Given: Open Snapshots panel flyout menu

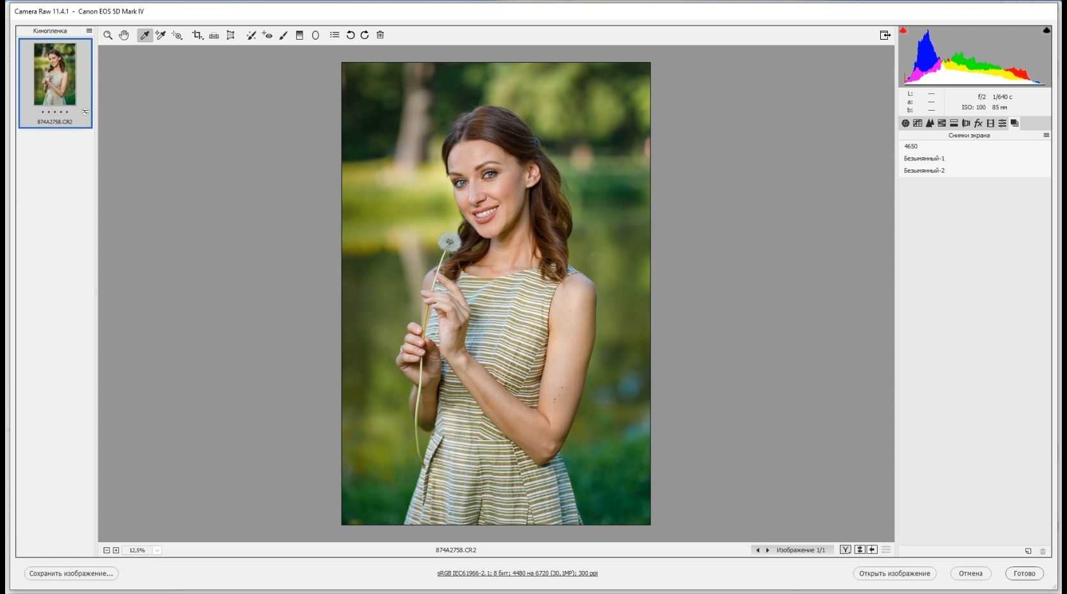Looking at the screenshot, I should (x=1046, y=135).
